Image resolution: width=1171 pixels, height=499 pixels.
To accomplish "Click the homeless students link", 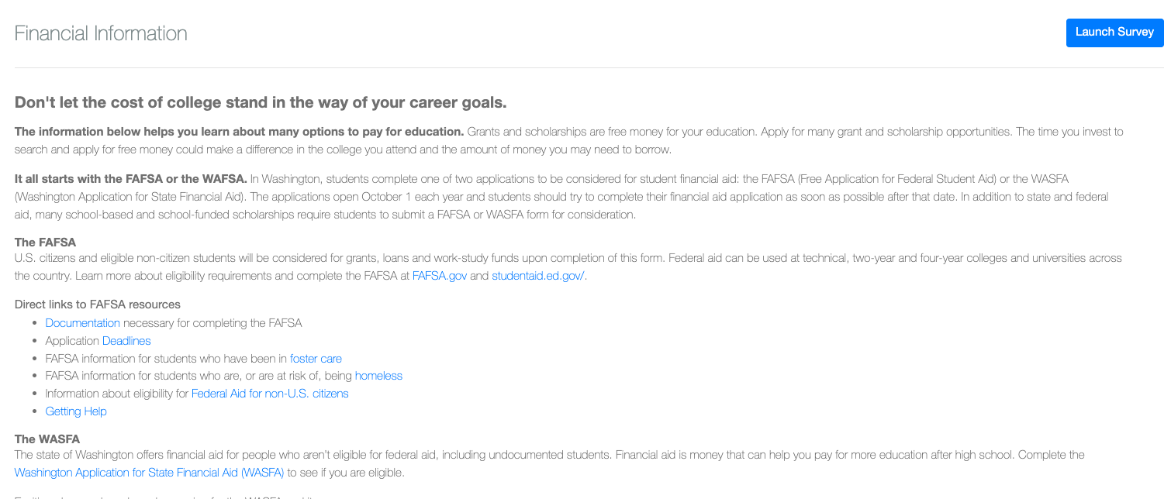I will click(x=378, y=376).
